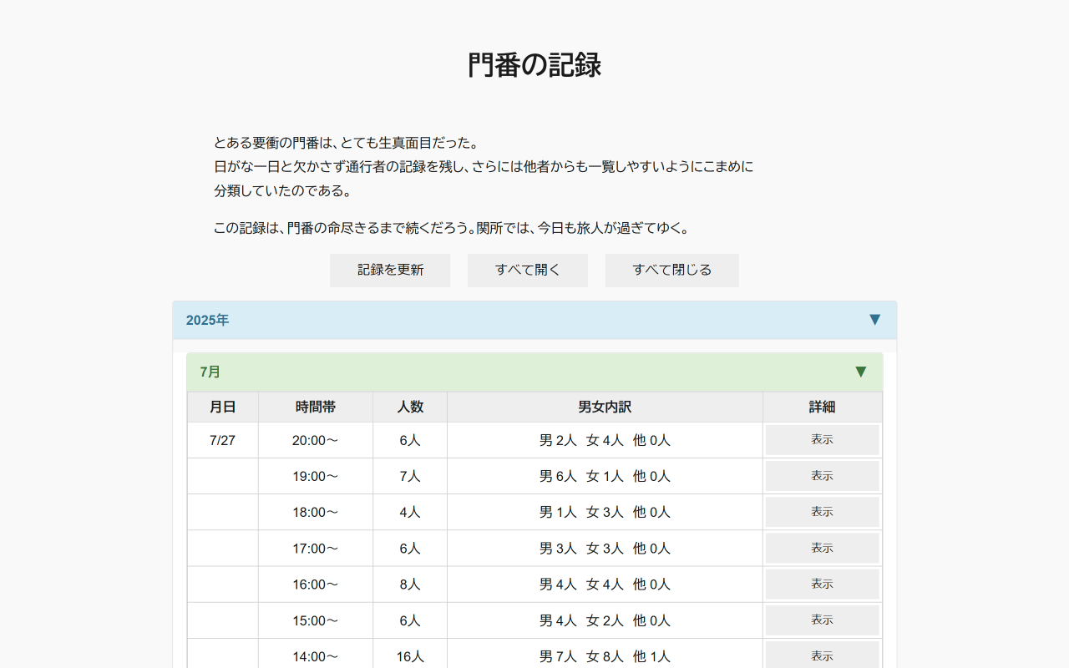Show details for the 14:00 row
The image size is (1069, 668).
(823, 656)
